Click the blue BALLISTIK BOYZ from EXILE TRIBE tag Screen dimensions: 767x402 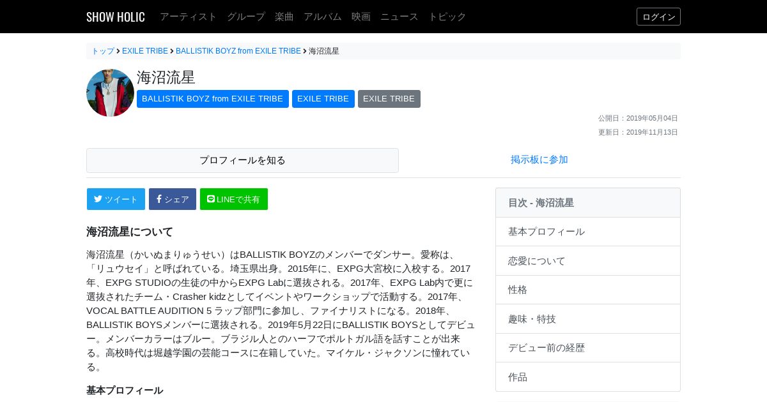click(212, 99)
